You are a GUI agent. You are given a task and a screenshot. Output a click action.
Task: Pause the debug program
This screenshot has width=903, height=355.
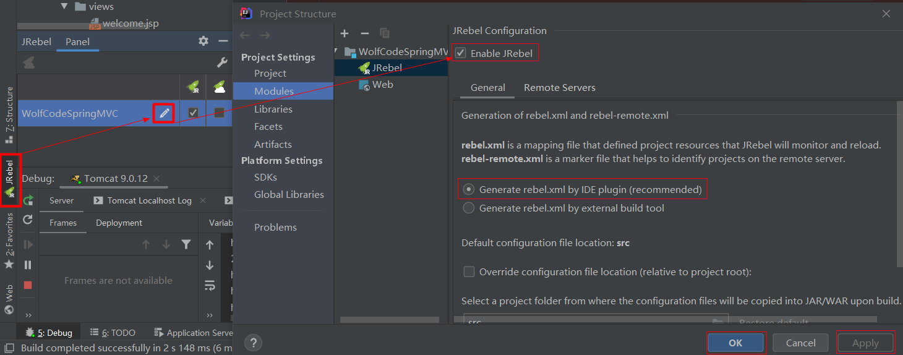click(x=28, y=265)
